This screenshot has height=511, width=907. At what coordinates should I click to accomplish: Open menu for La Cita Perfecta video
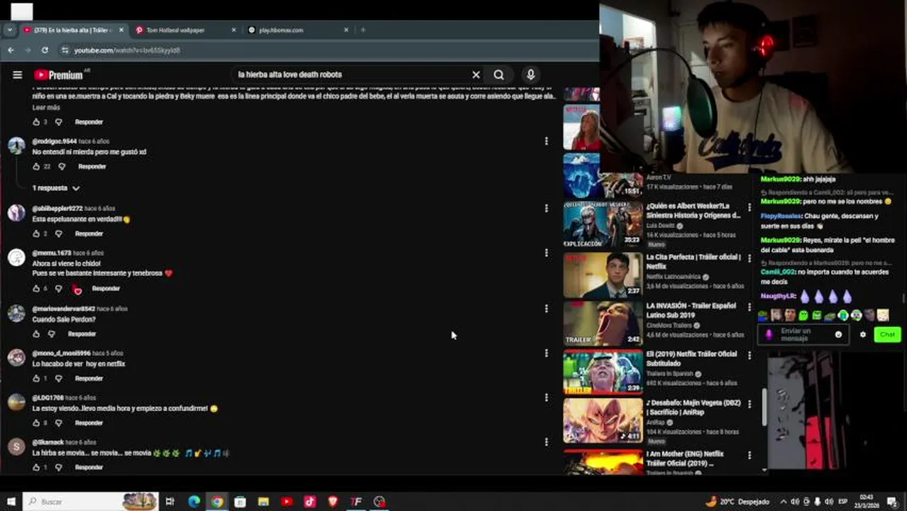(x=749, y=258)
